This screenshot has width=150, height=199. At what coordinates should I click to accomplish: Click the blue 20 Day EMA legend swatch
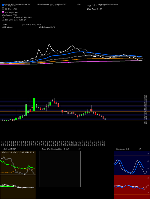3,5
